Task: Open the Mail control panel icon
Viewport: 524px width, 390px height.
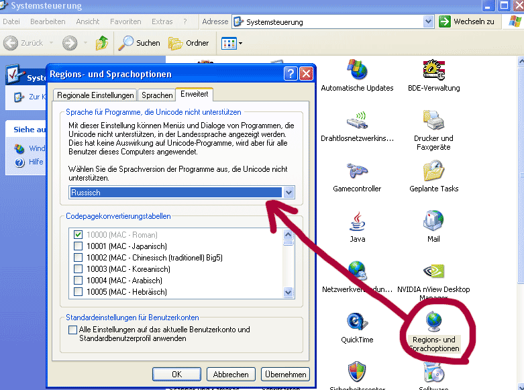Action: (433, 221)
